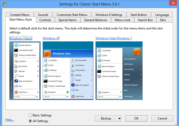Close the settings window
Screen dimensions: 179x126
173,3
